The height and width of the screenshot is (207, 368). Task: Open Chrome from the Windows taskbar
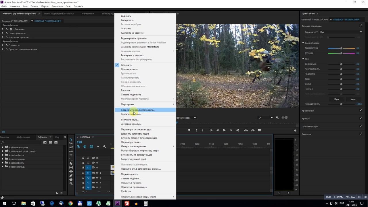click(70, 203)
